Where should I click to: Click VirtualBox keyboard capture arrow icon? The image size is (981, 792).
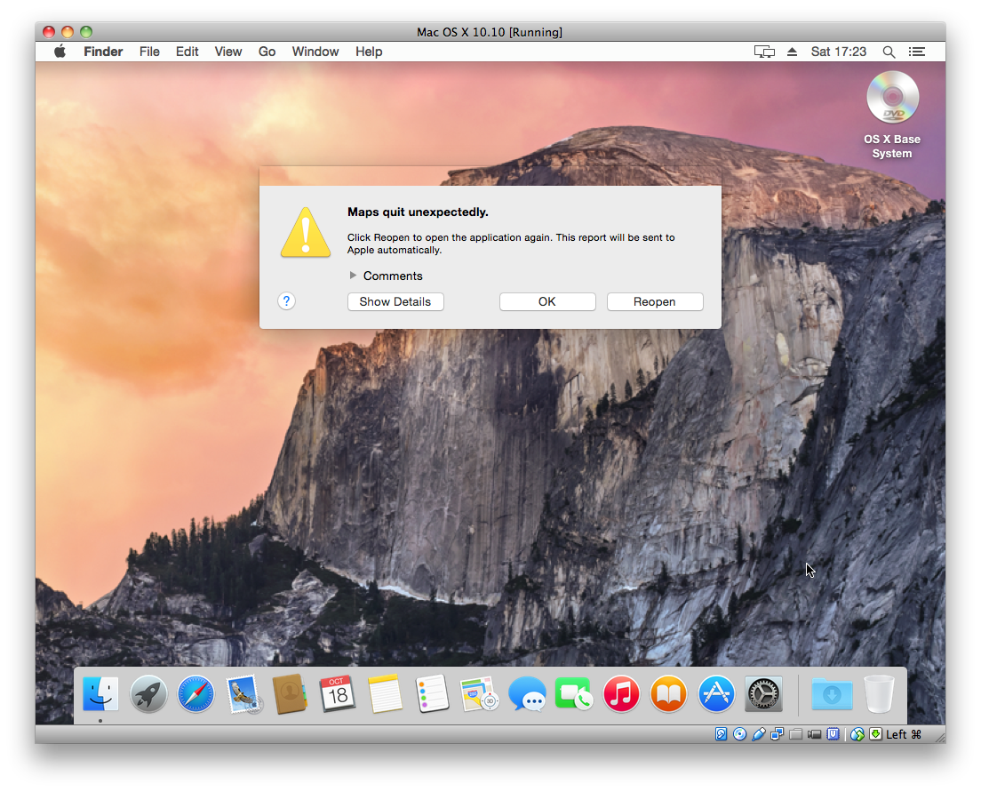click(875, 733)
